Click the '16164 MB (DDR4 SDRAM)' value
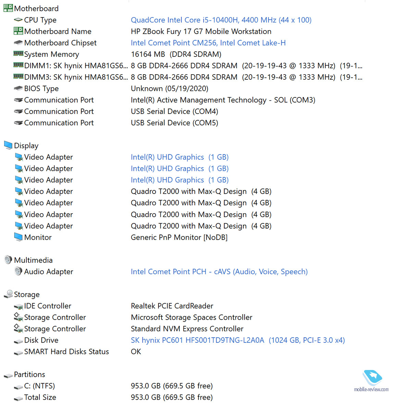The height and width of the screenshot is (410, 411). pos(176,54)
